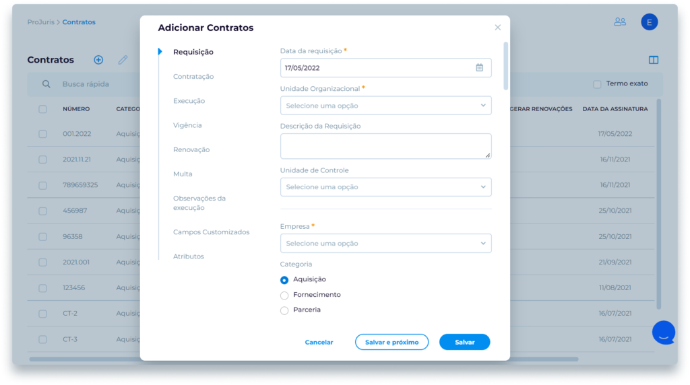Screen dimensions: 690x385
Task: Click the Salvar e próximo button
Action: (391, 342)
